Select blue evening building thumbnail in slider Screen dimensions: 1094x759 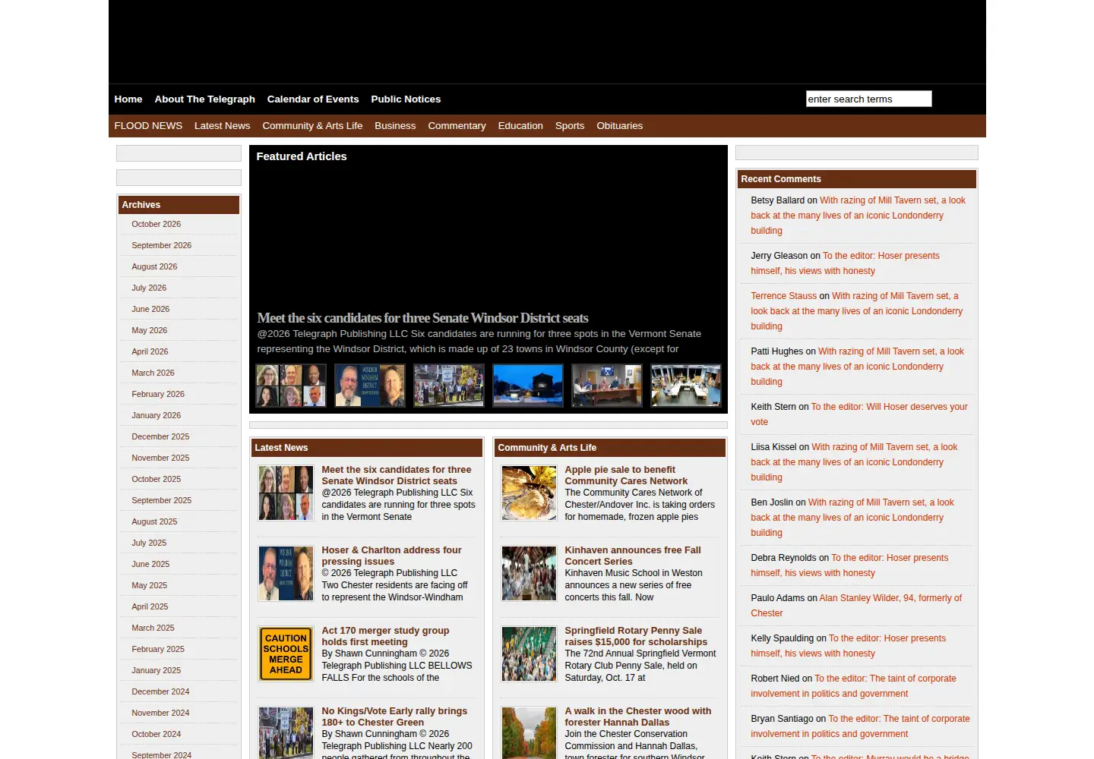click(x=528, y=386)
